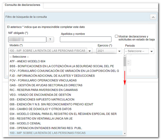Select '-- Seleccione --' option in list
Image resolution: width=161 pixels, height=140 pixels.
[19, 57]
